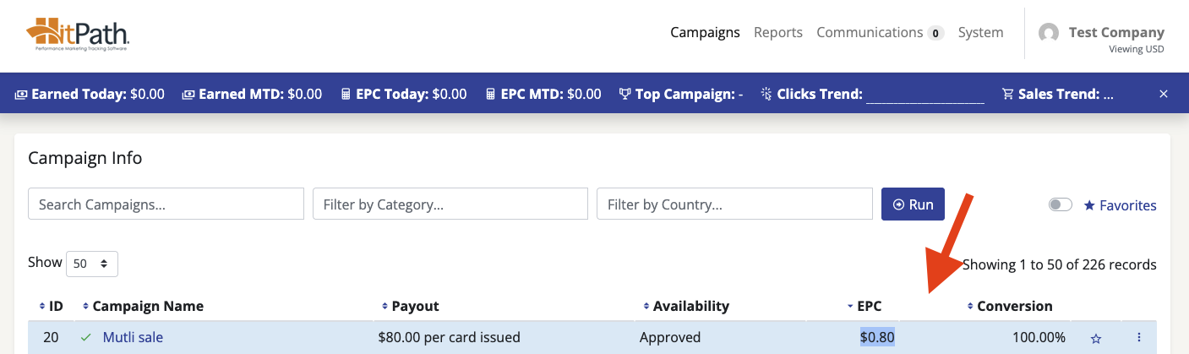Click the Clicks Trend cursor icon

coord(766,94)
